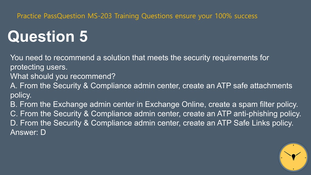The width and height of the screenshot is (311, 175).
Task: Click the lightbulb in the clock center
Action: [294, 157]
